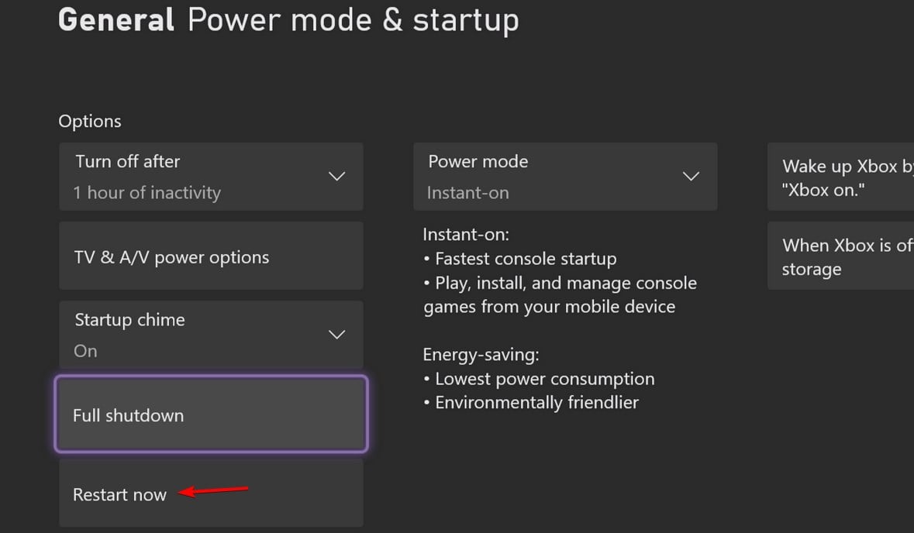This screenshot has width=914, height=533.
Task: Click the Instant-on value under Power mode
Action: tap(468, 193)
